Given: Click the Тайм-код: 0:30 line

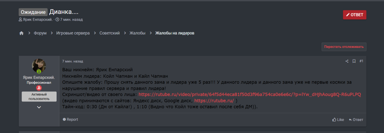Looking at the screenshot, I should (160, 107).
